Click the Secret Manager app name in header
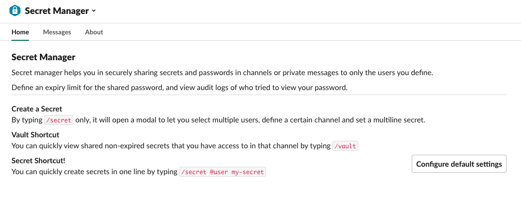521x212 pixels. tap(56, 10)
